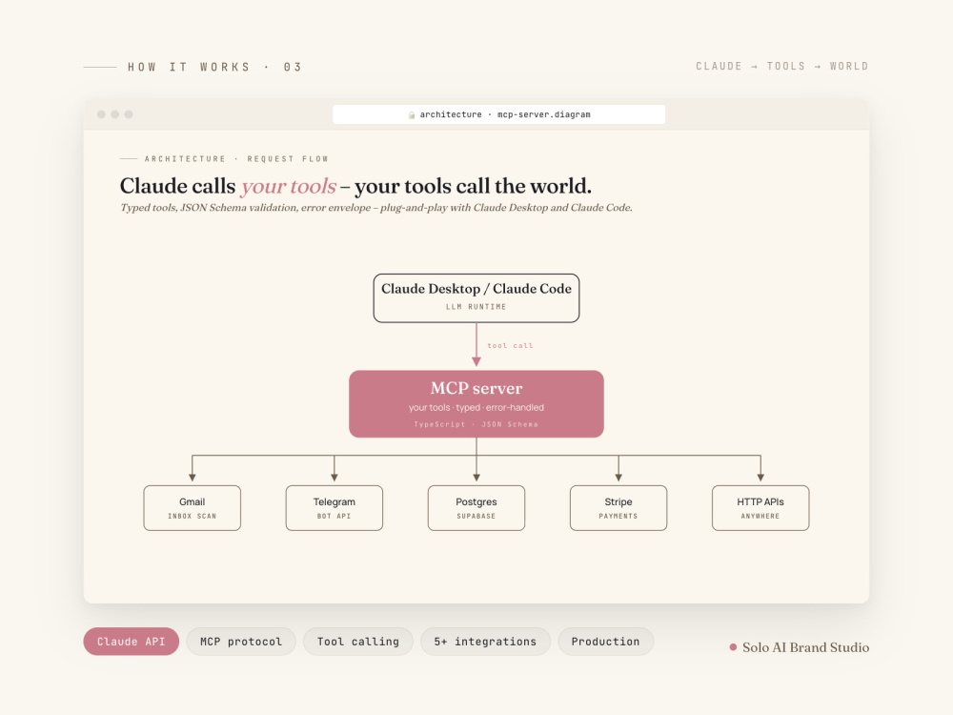Viewport: 953px width, 715px height.
Task: Open the Gmail inbox scan node
Action: 193,508
